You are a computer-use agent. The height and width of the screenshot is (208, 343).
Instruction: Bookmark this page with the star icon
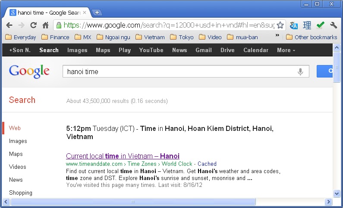[280, 25]
